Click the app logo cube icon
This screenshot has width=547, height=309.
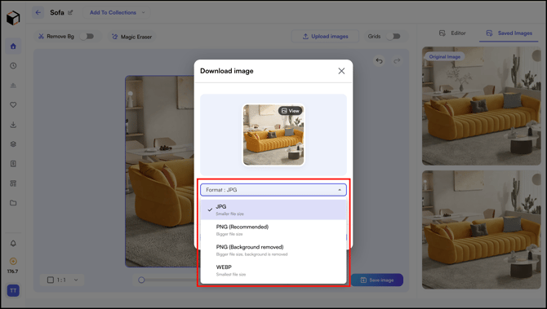13,18
